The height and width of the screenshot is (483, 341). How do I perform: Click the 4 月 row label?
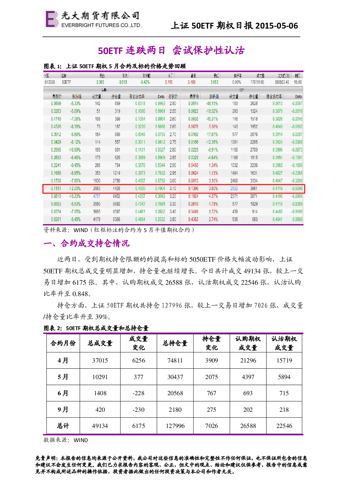(63, 360)
